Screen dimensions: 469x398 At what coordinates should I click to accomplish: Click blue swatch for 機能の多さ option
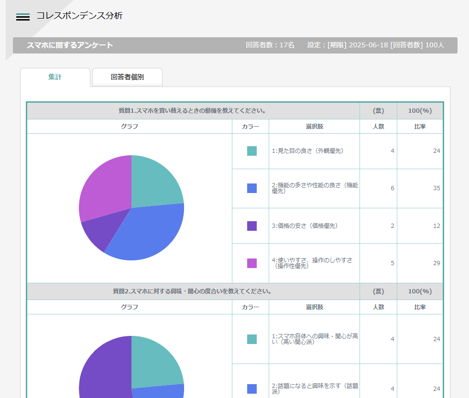251,188
